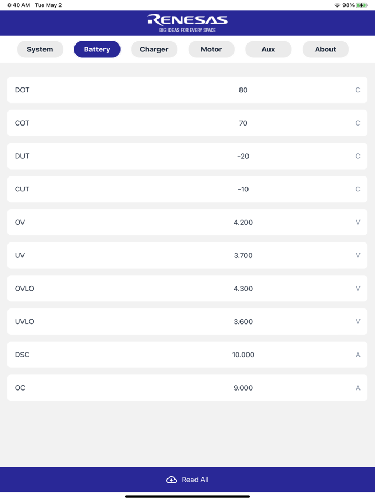Screen dimensions: 375x501
Task: Open the Aux tab
Action: tap(268, 49)
